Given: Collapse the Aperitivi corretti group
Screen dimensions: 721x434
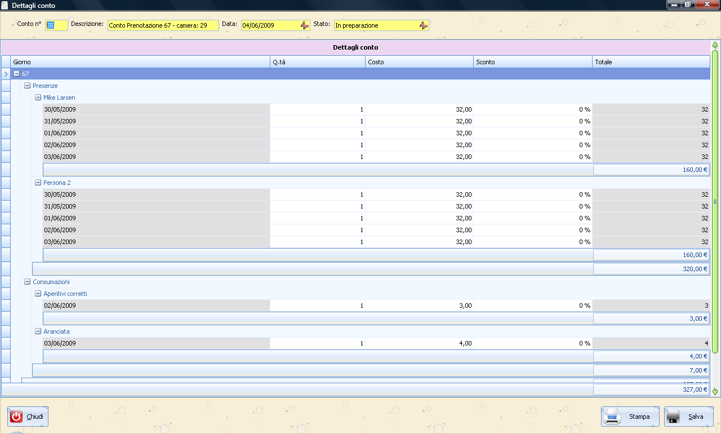Looking at the screenshot, I should [38, 294].
